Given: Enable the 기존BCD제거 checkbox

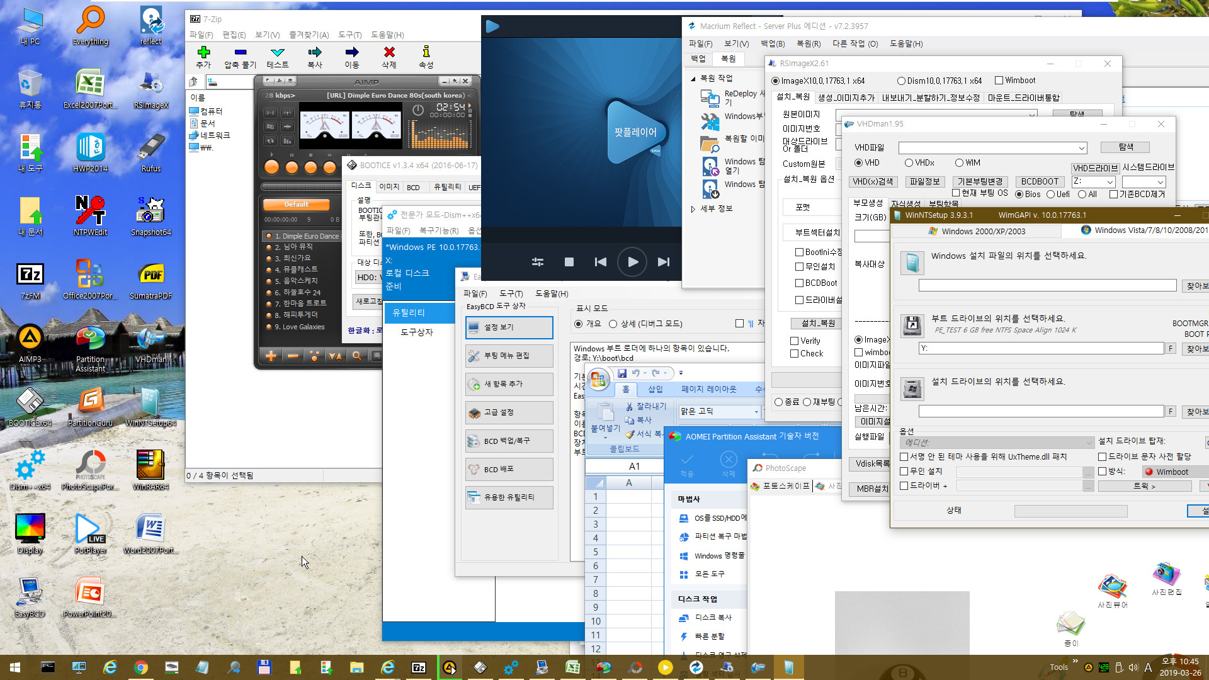Looking at the screenshot, I should coord(1113,195).
